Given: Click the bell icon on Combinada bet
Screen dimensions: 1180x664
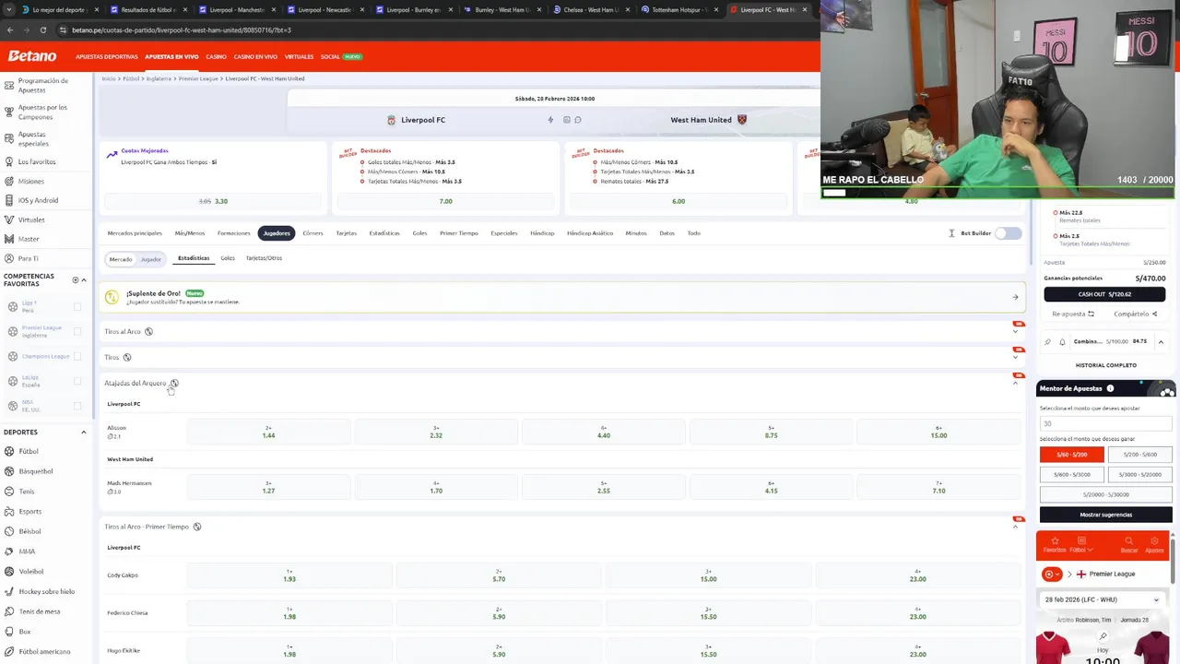Looking at the screenshot, I should [x=1062, y=341].
